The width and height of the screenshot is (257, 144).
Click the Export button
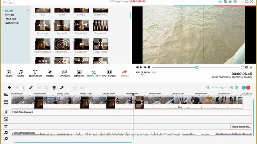coord(124,73)
